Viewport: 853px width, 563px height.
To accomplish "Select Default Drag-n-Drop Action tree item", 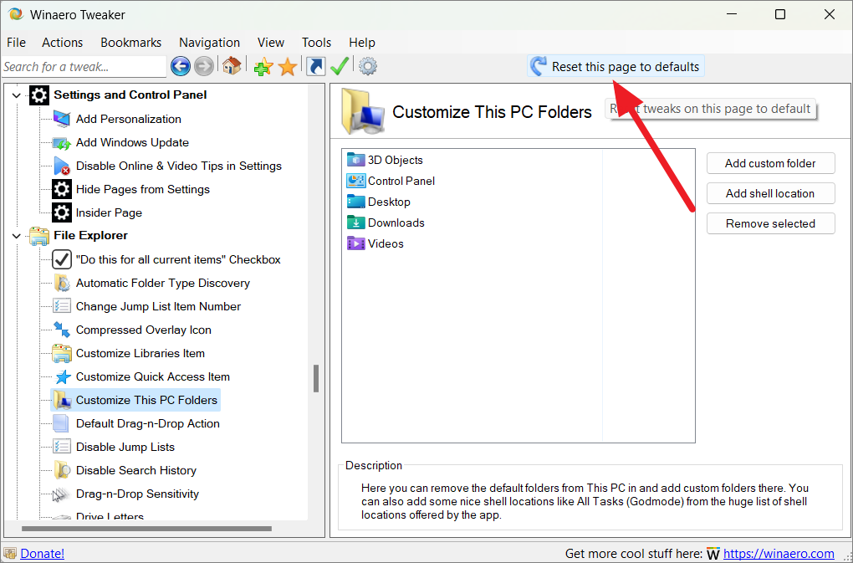I will tap(148, 423).
